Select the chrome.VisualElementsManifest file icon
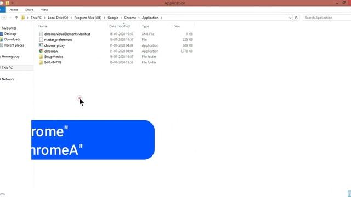 pos(41,34)
